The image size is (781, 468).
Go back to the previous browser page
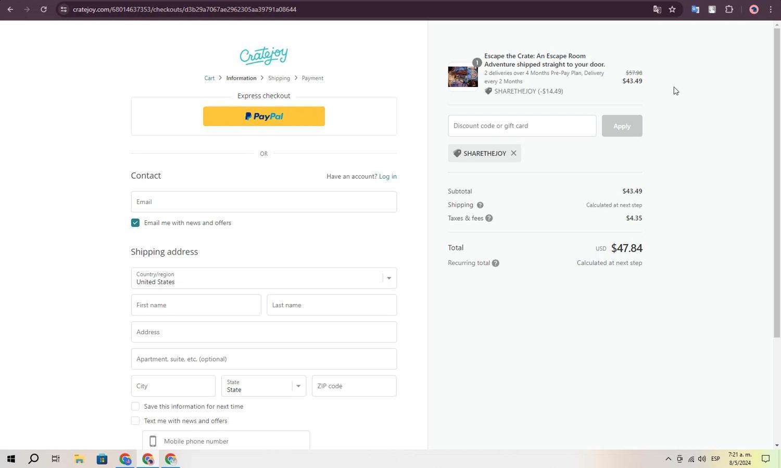pyautogui.click(x=10, y=9)
